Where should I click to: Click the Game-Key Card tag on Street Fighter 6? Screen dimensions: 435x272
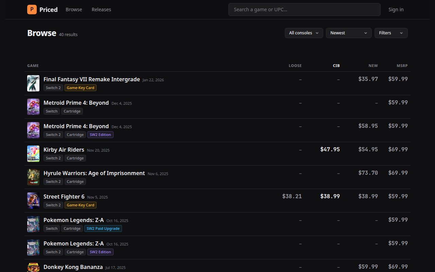pos(81,205)
